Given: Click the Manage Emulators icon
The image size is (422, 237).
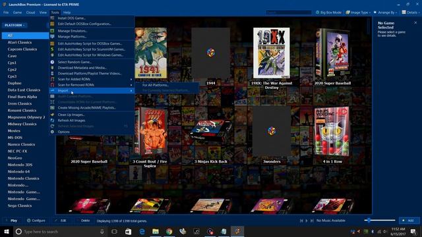Looking at the screenshot, I should 52,31.
